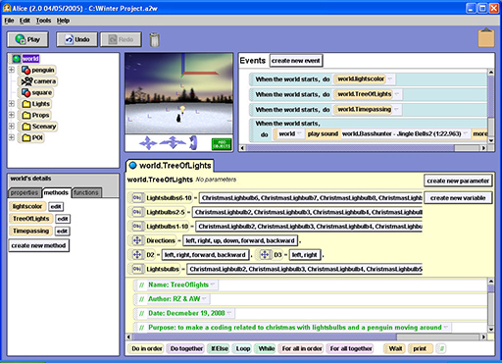Viewport: 502px width, 363px height.
Task: Click D2 variable type icon
Action: [x=137, y=255]
